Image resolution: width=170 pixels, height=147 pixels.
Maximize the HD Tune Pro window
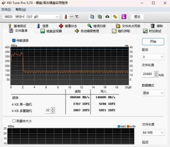pyautogui.click(x=153, y=3)
